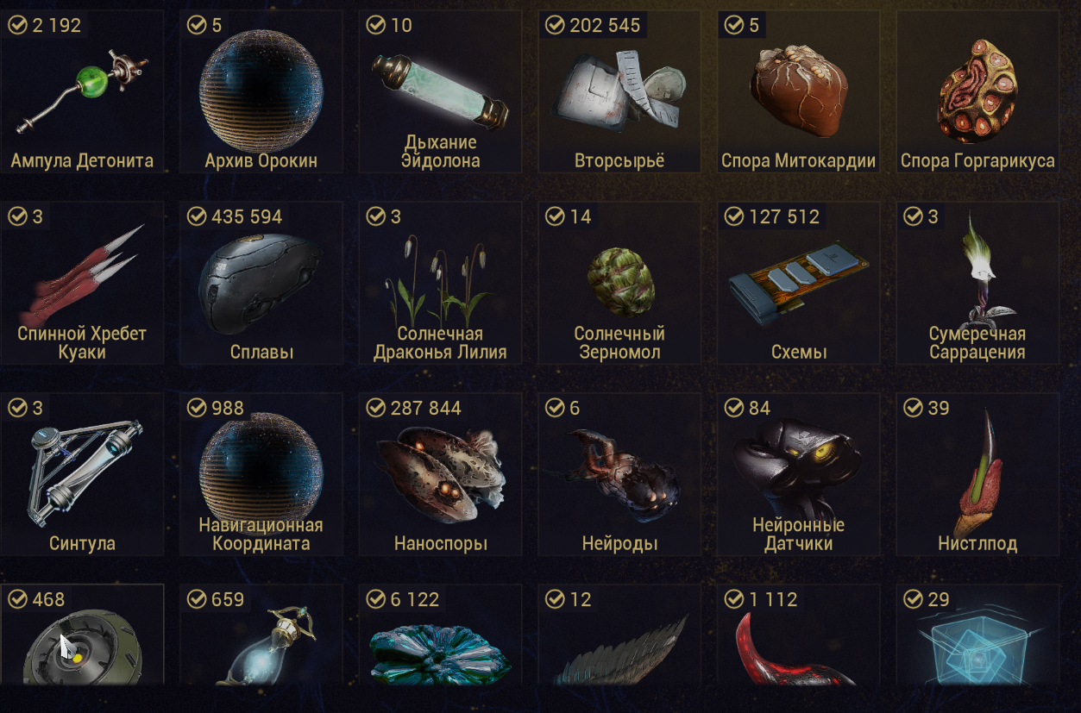Toggle the checkmark beside 435 594
1081x713 pixels.
click(x=196, y=216)
